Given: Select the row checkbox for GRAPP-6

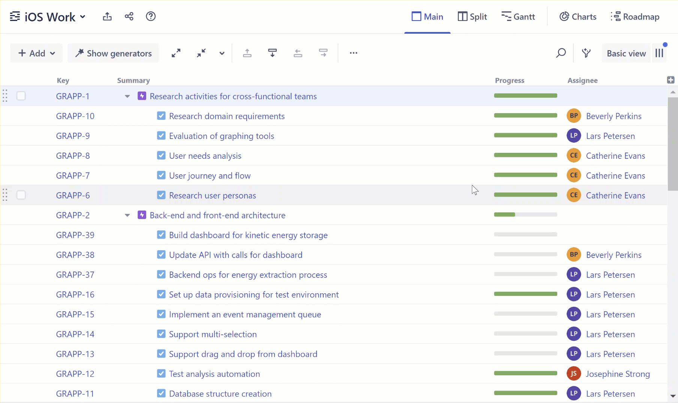Looking at the screenshot, I should pyautogui.click(x=21, y=195).
